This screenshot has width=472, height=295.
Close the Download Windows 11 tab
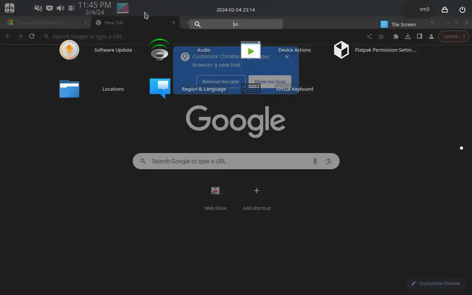86,22
